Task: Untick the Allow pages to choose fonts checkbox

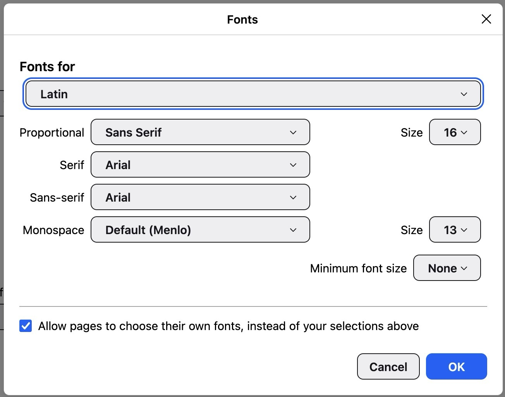Action: (x=26, y=326)
